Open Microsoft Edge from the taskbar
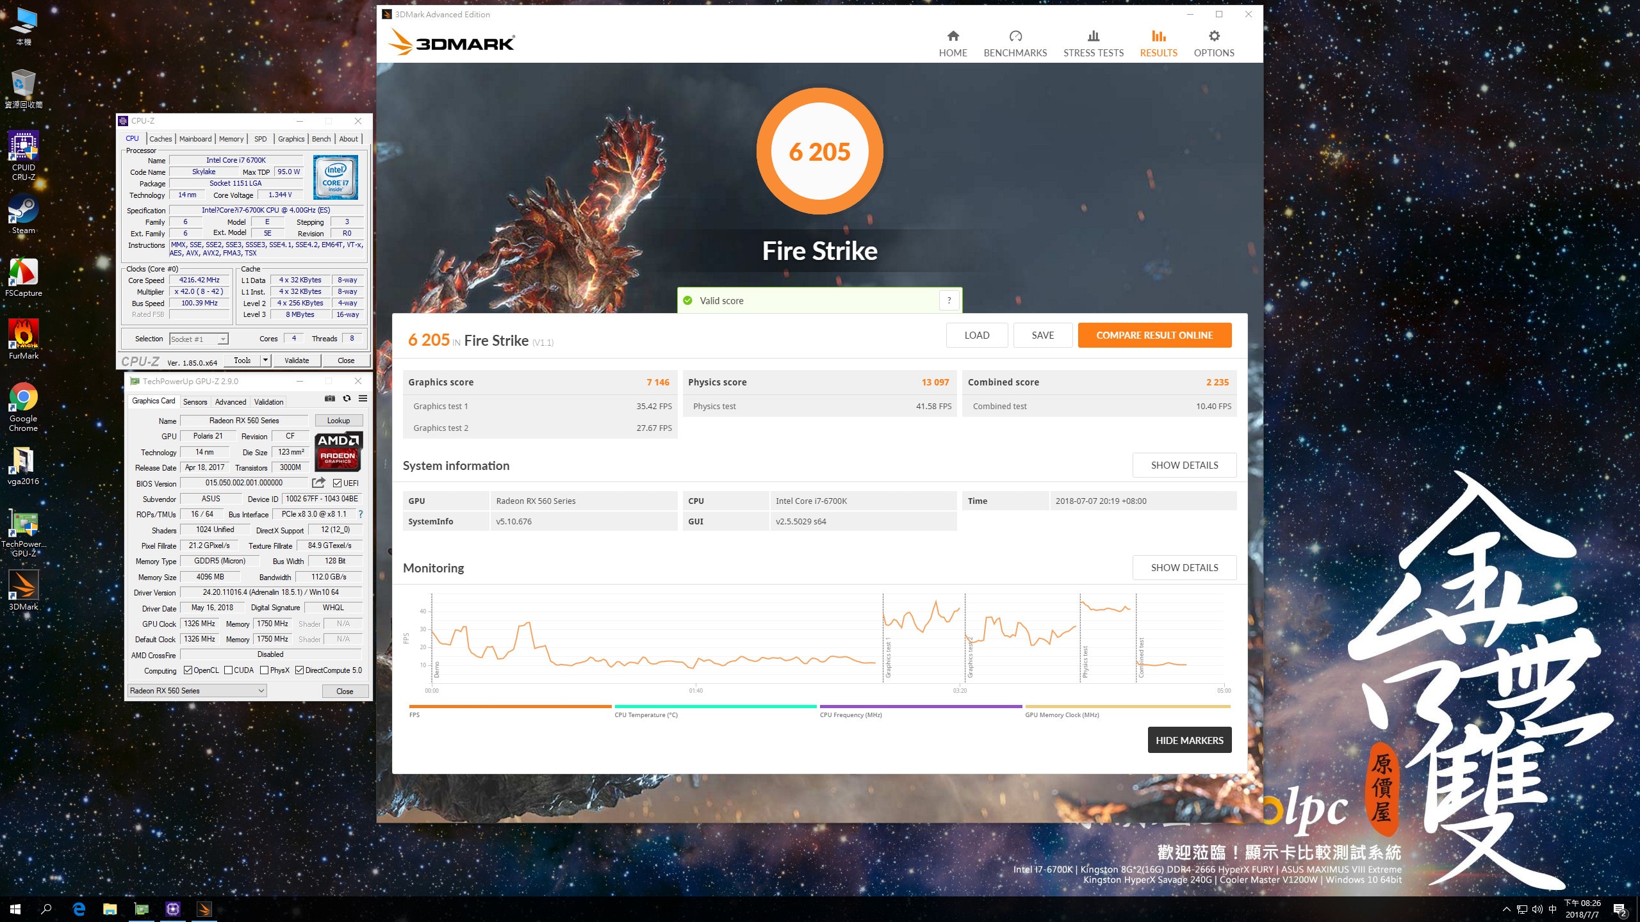This screenshot has height=922, width=1640. [79, 909]
